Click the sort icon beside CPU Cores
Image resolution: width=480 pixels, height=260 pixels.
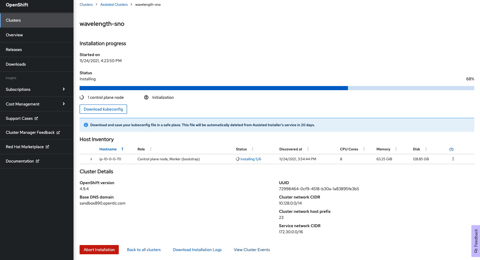(364, 149)
